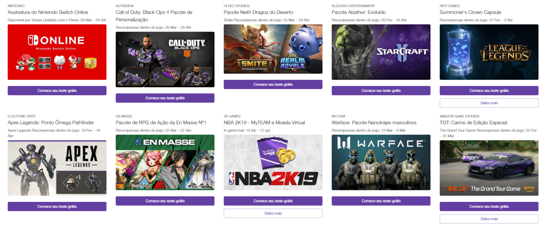Click date text 28 Fev – 10 Abr

(x=394, y=20)
